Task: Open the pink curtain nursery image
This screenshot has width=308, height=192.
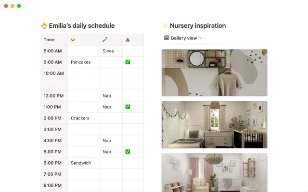Action: click(x=214, y=173)
